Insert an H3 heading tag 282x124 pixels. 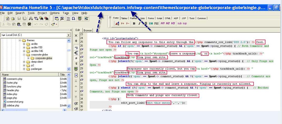coord(173,24)
